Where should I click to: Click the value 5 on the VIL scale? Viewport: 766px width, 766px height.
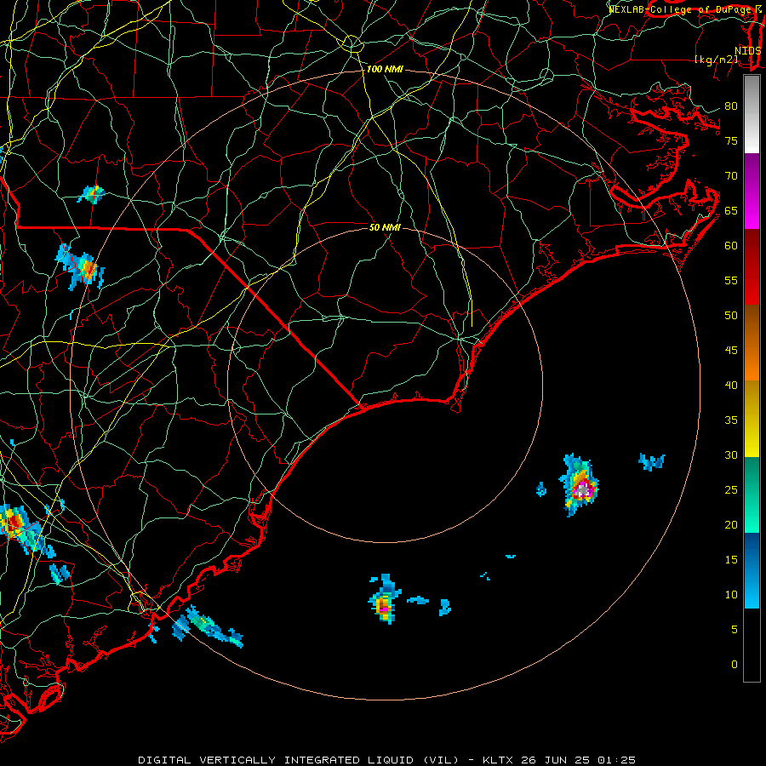[x=735, y=630]
